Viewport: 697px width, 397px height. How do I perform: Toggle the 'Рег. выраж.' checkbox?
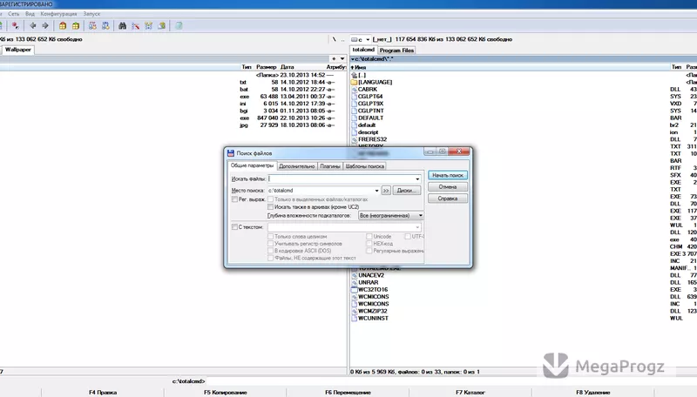click(234, 199)
